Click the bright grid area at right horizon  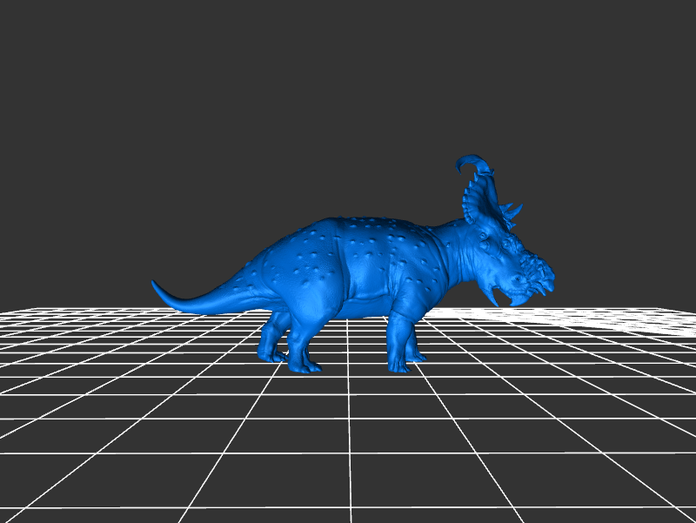(x=626, y=318)
